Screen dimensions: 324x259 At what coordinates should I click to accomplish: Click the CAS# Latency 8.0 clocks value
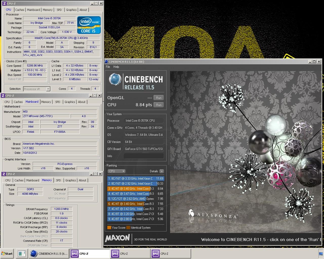pos(62,218)
